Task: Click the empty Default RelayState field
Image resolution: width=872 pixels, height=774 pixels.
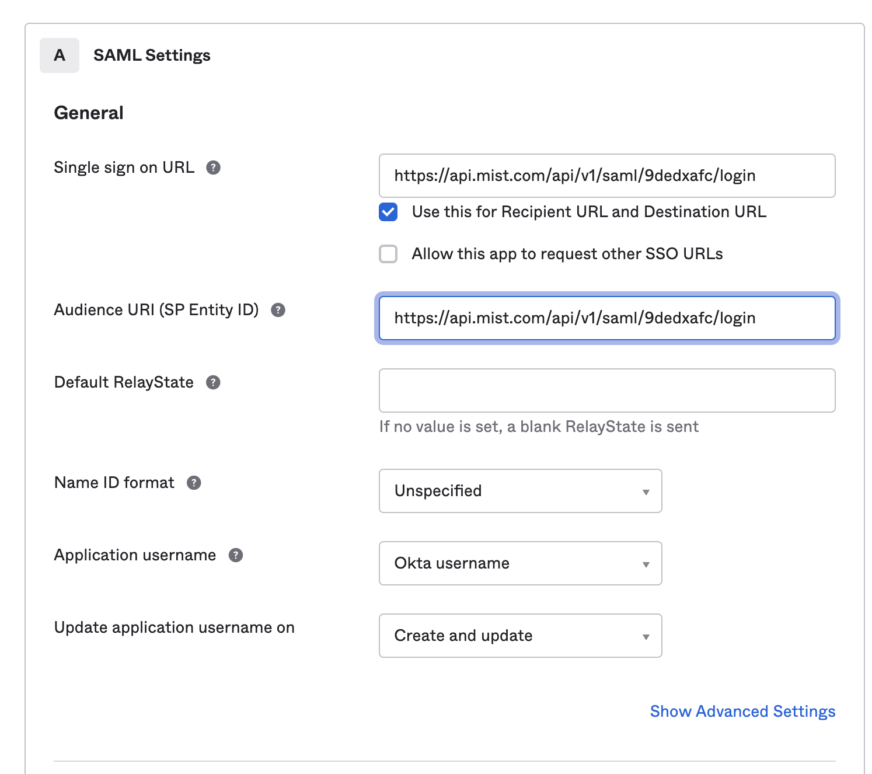Action: point(606,391)
